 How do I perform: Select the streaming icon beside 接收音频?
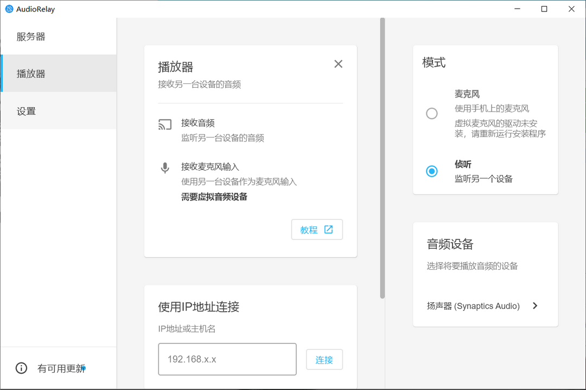click(164, 125)
